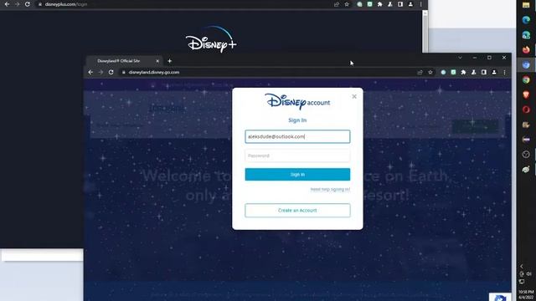Go forward in the Disneyland window
The width and height of the screenshot is (536, 301).
pos(100,73)
